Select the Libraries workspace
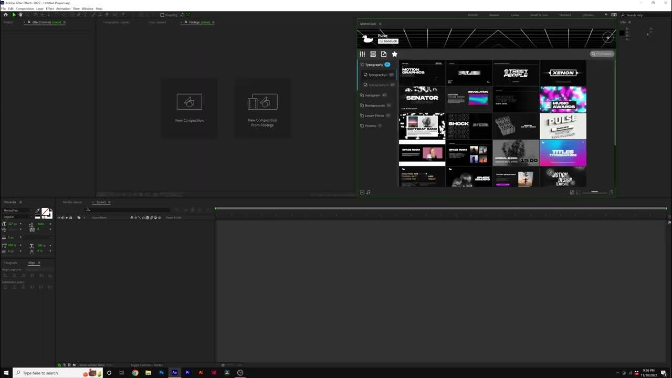672x378 pixels. pos(588,15)
